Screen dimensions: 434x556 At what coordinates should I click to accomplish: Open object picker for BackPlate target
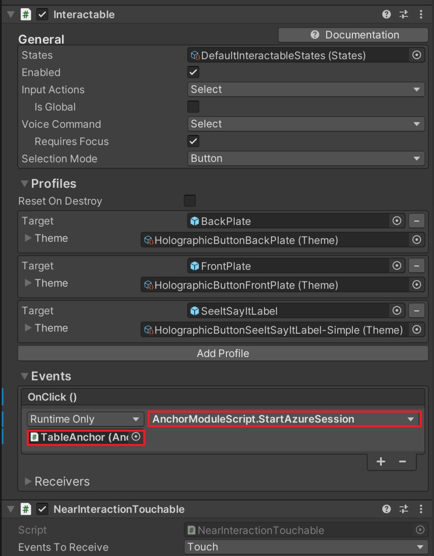[x=397, y=221]
